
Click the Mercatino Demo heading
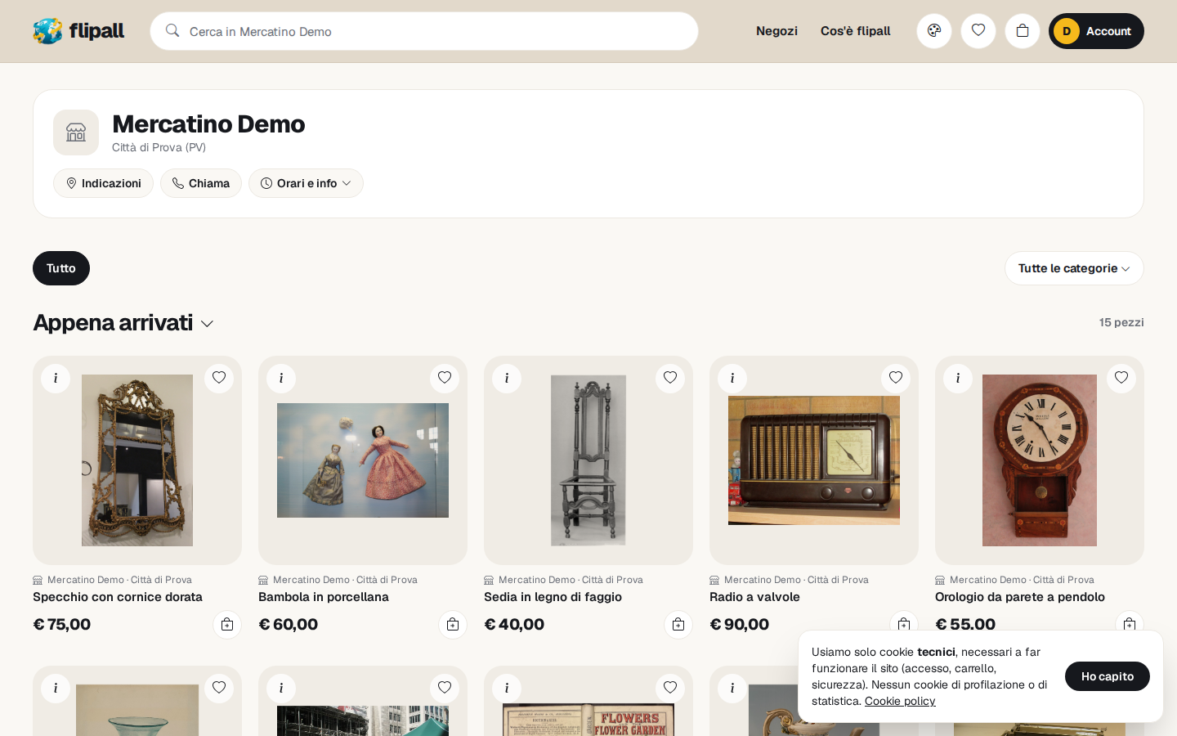point(208,123)
